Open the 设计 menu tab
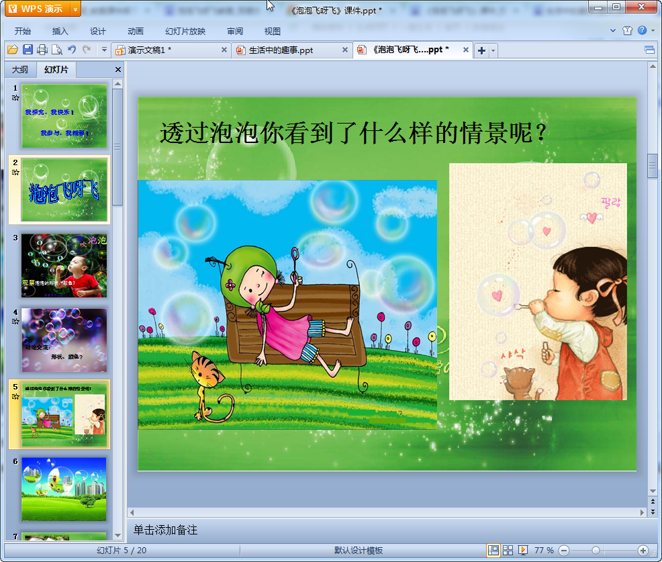The height and width of the screenshot is (562, 662). [x=97, y=32]
